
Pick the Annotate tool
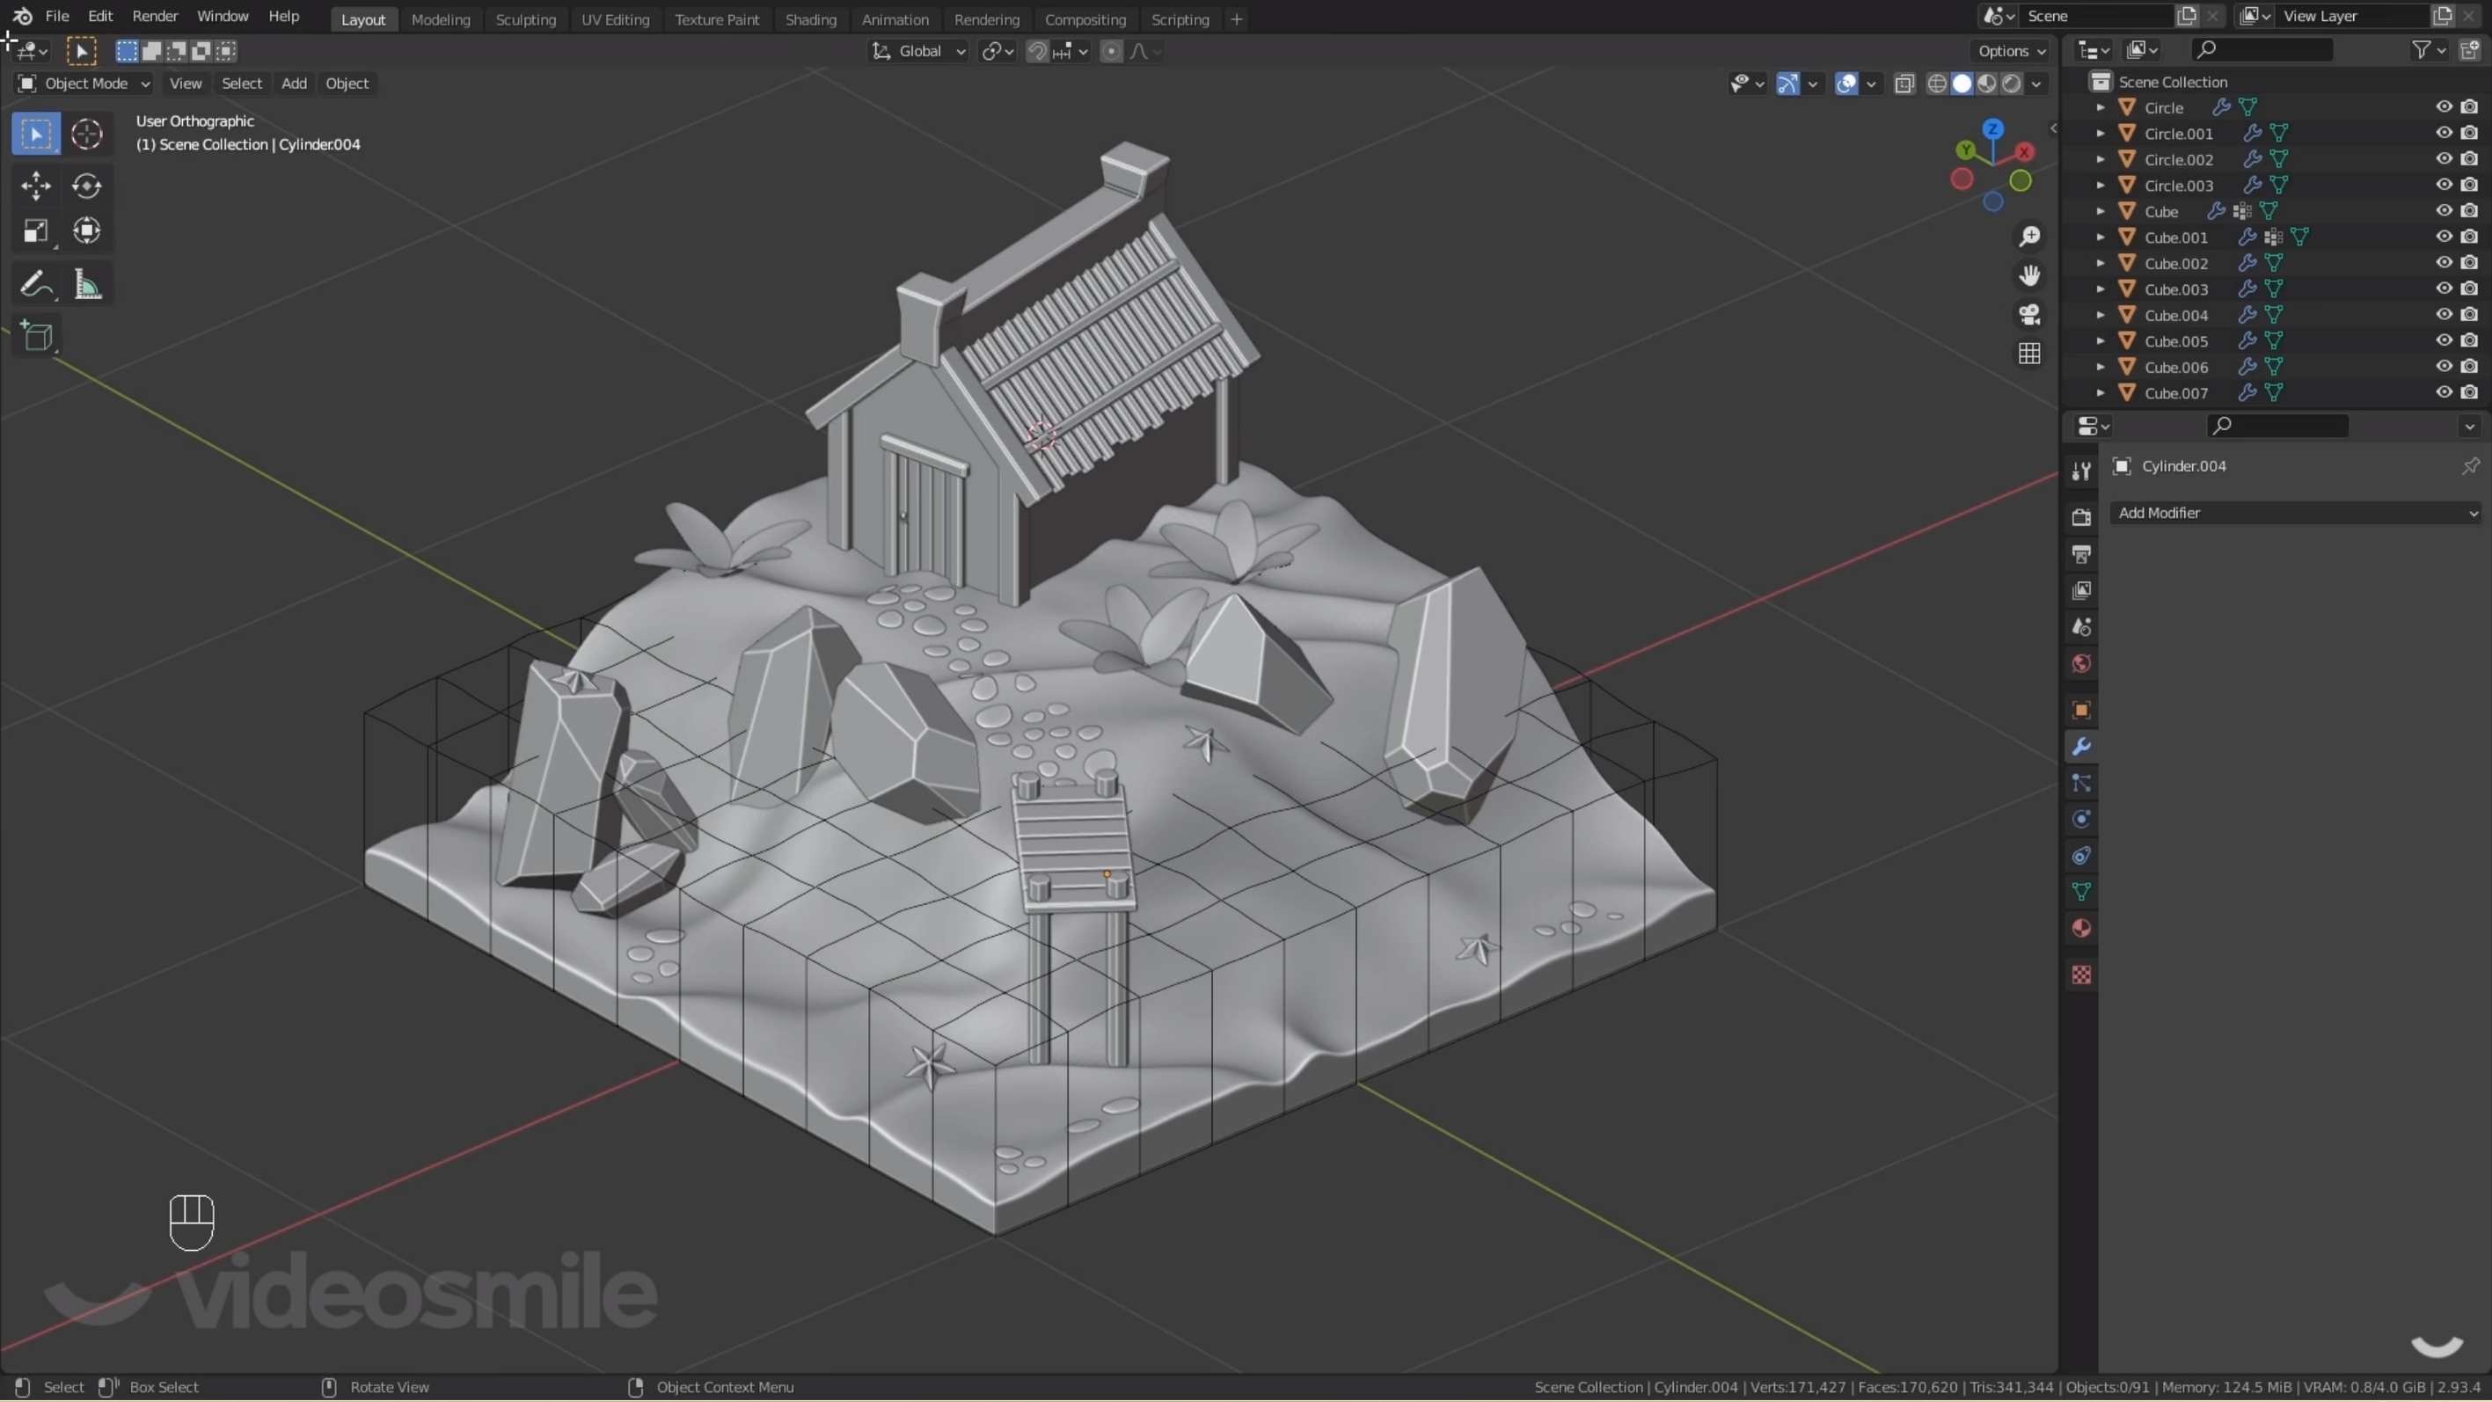pos(36,284)
